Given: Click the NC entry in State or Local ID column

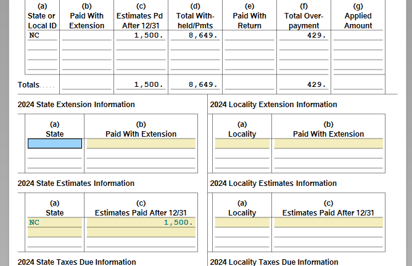Looking at the screenshot, I should coord(42,36).
